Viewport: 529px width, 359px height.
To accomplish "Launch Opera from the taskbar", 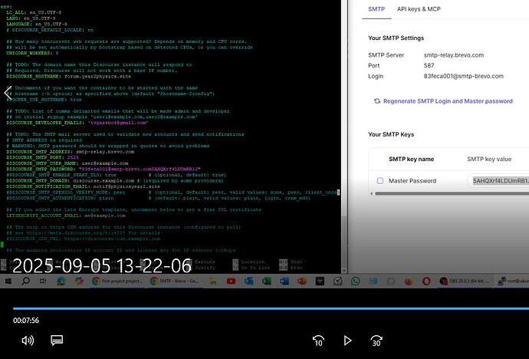I will tap(426, 281).
